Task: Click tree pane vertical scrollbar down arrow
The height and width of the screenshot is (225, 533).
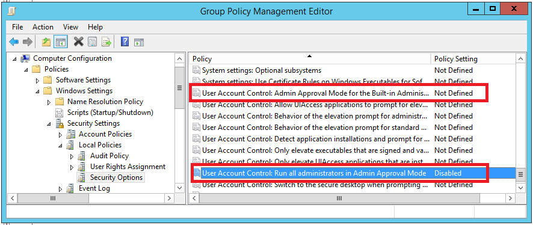Action: pyautogui.click(x=180, y=188)
